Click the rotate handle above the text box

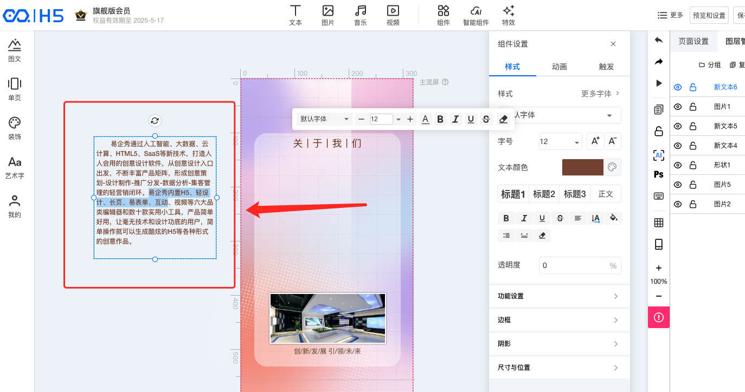click(155, 121)
